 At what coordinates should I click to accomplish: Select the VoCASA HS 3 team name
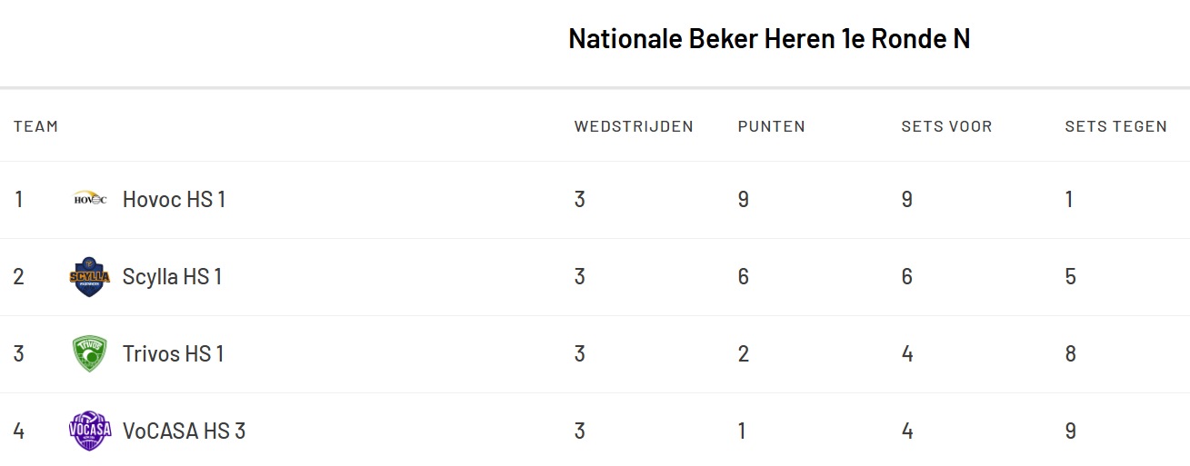click(184, 431)
